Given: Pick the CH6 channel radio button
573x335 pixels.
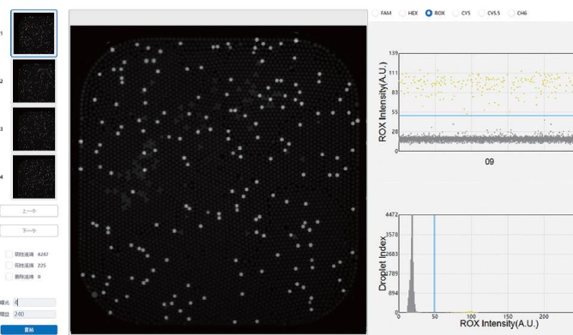Looking at the screenshot, I should [x=511, y=13].
